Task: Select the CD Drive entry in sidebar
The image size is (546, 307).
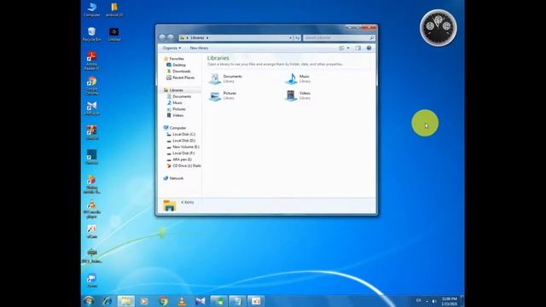Action: [x=183, y=165]
